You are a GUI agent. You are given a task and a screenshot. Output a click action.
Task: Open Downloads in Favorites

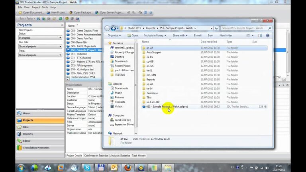click(x=121, y=61)
